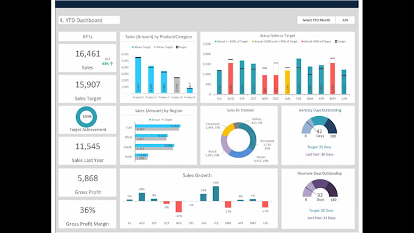Viewport: 414px width, 233px height.
Task: Select the -21% JUN growth bar
Action: 265,204
